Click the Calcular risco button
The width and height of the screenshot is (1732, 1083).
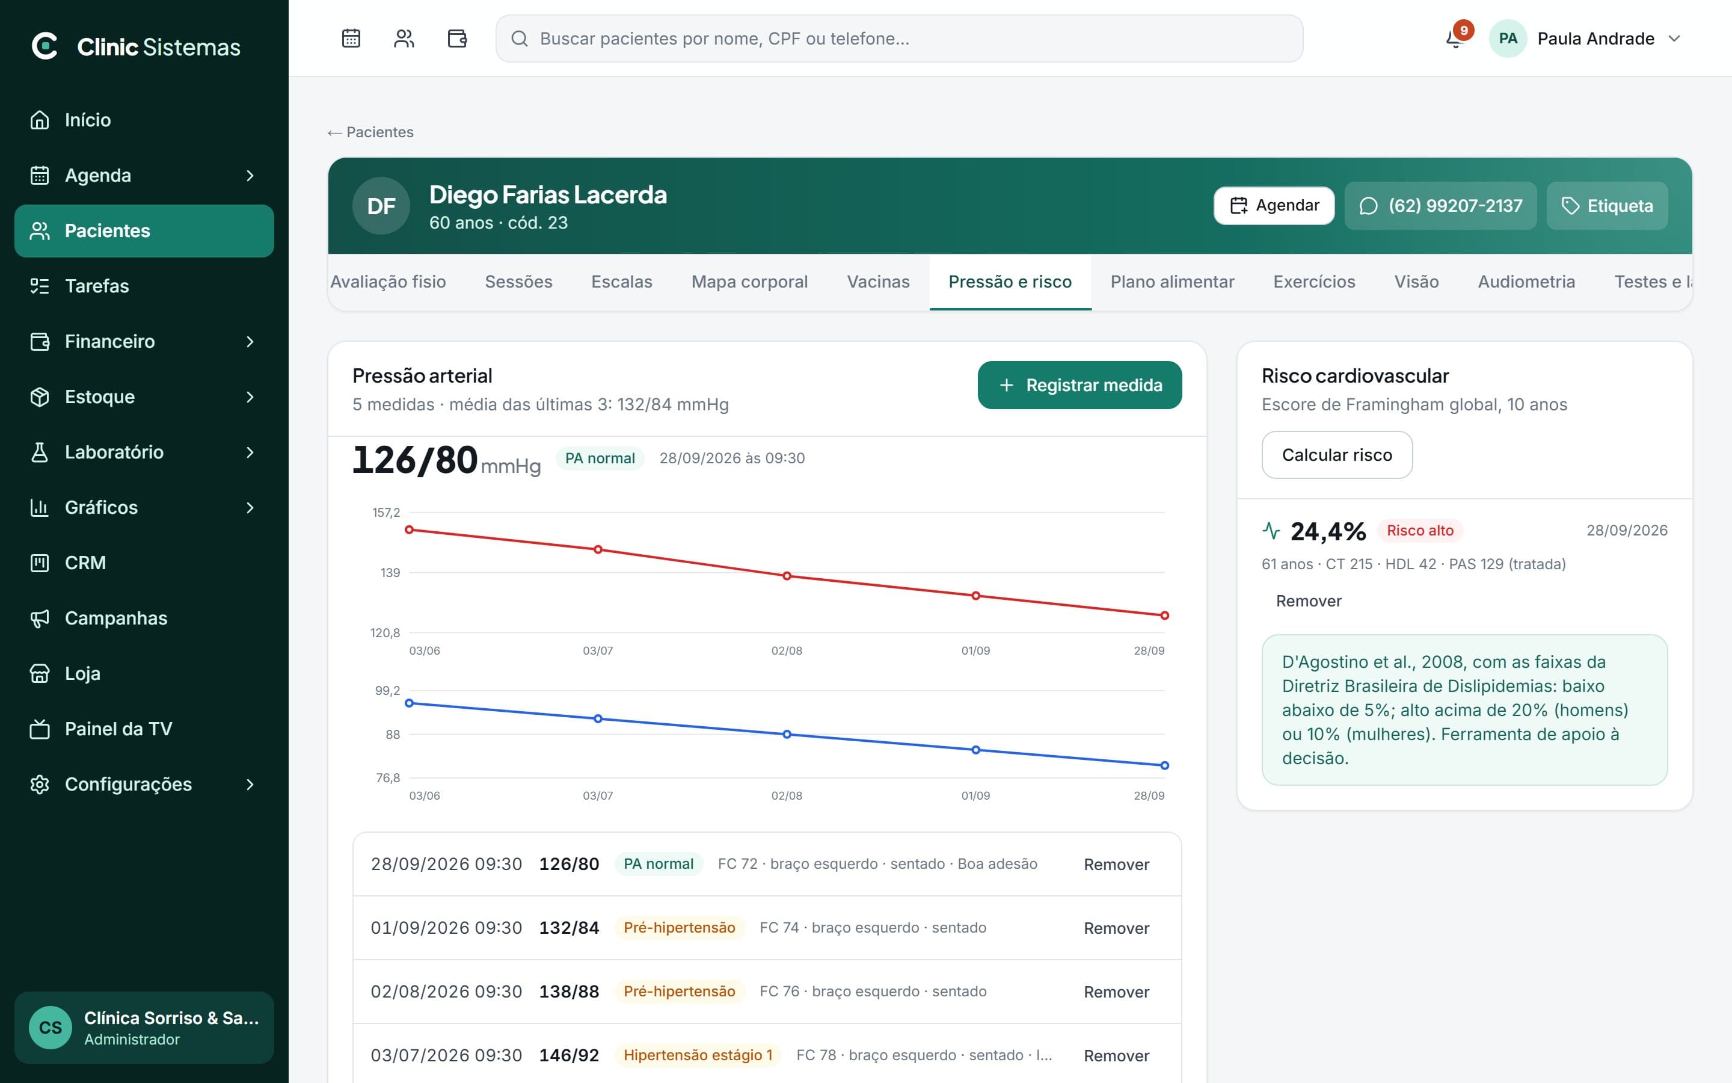pyautogui.click(x=1336, y=455)
